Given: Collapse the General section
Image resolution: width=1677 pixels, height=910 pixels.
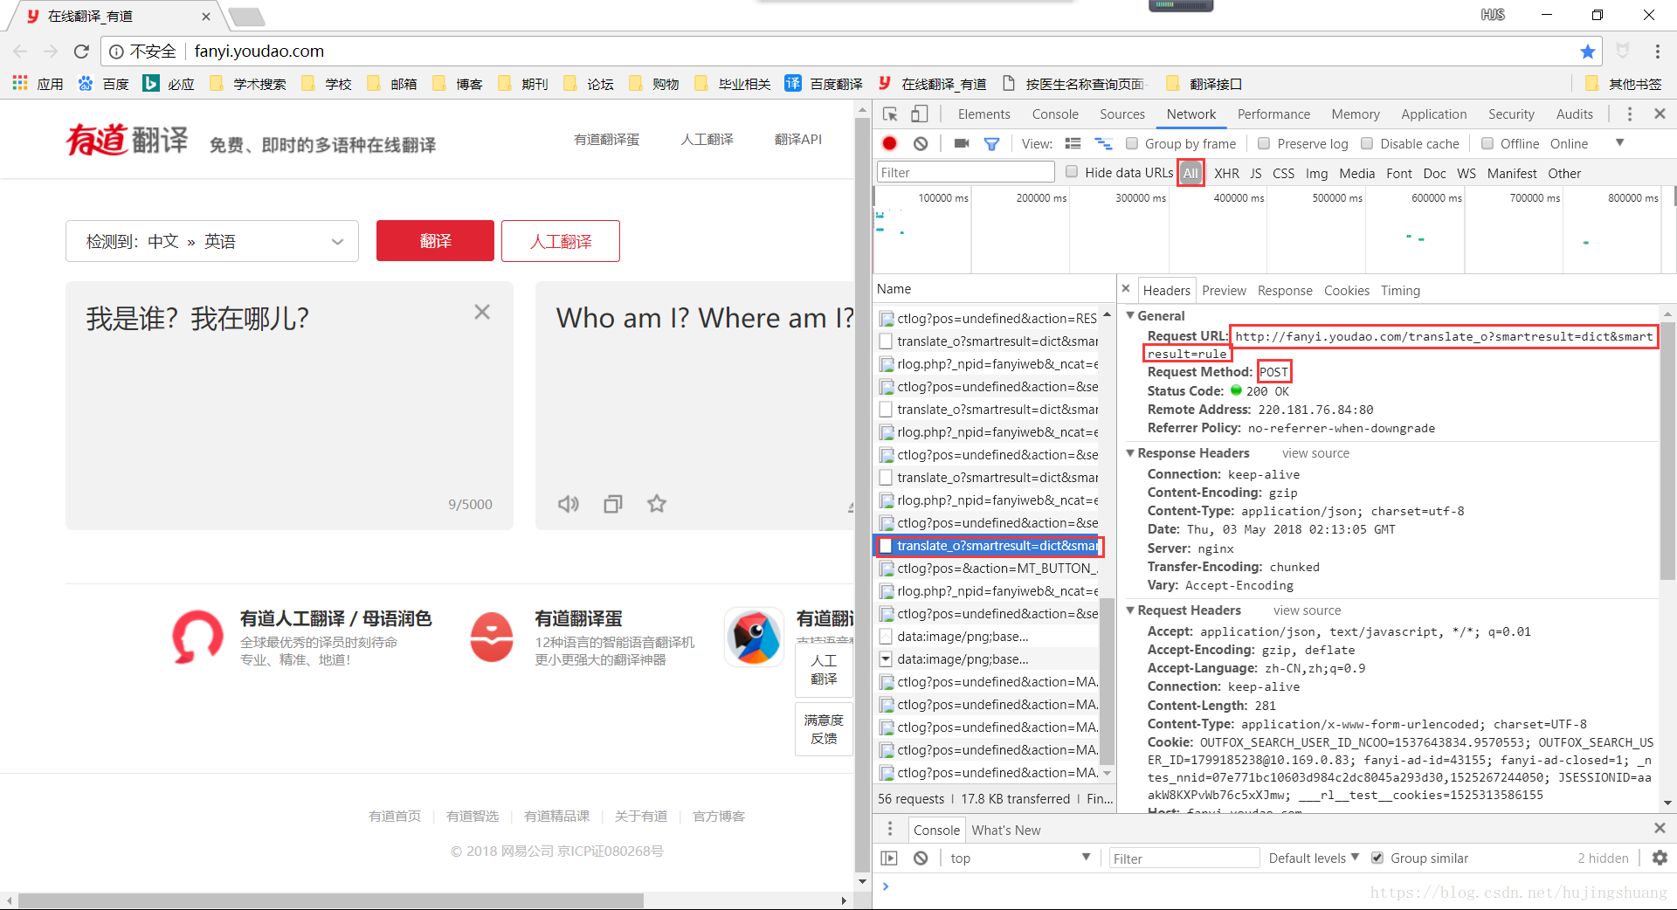Looking at the screenshot, I should (1130, 316).
